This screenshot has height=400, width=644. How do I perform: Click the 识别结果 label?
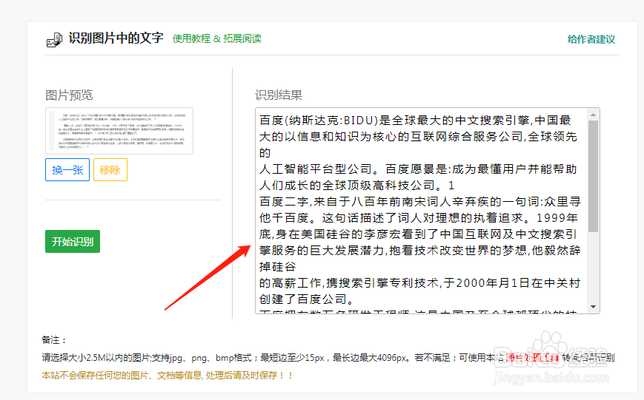(x=279, y=95)
